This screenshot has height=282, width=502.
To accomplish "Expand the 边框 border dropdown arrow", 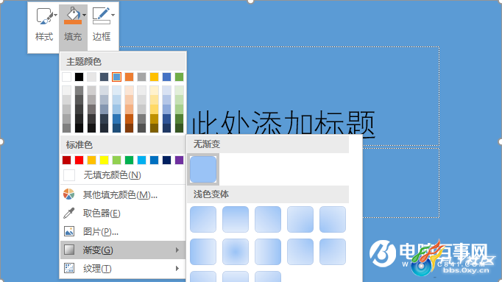I will (113, 15).
